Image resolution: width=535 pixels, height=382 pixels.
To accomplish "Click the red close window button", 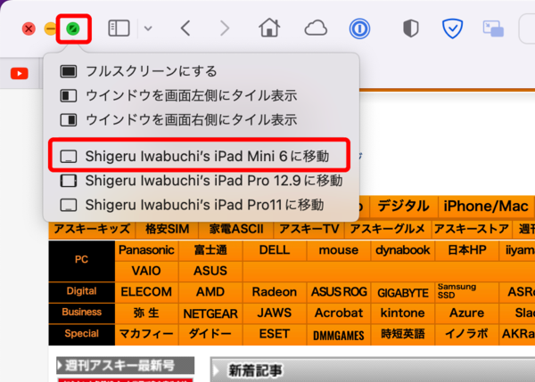I will [29, 28].
